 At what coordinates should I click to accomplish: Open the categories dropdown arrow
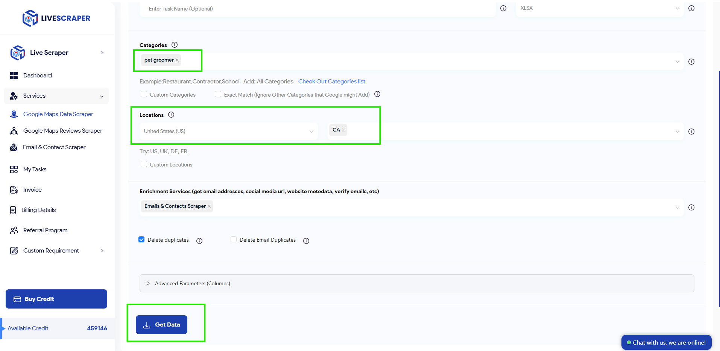click(677, 62)
